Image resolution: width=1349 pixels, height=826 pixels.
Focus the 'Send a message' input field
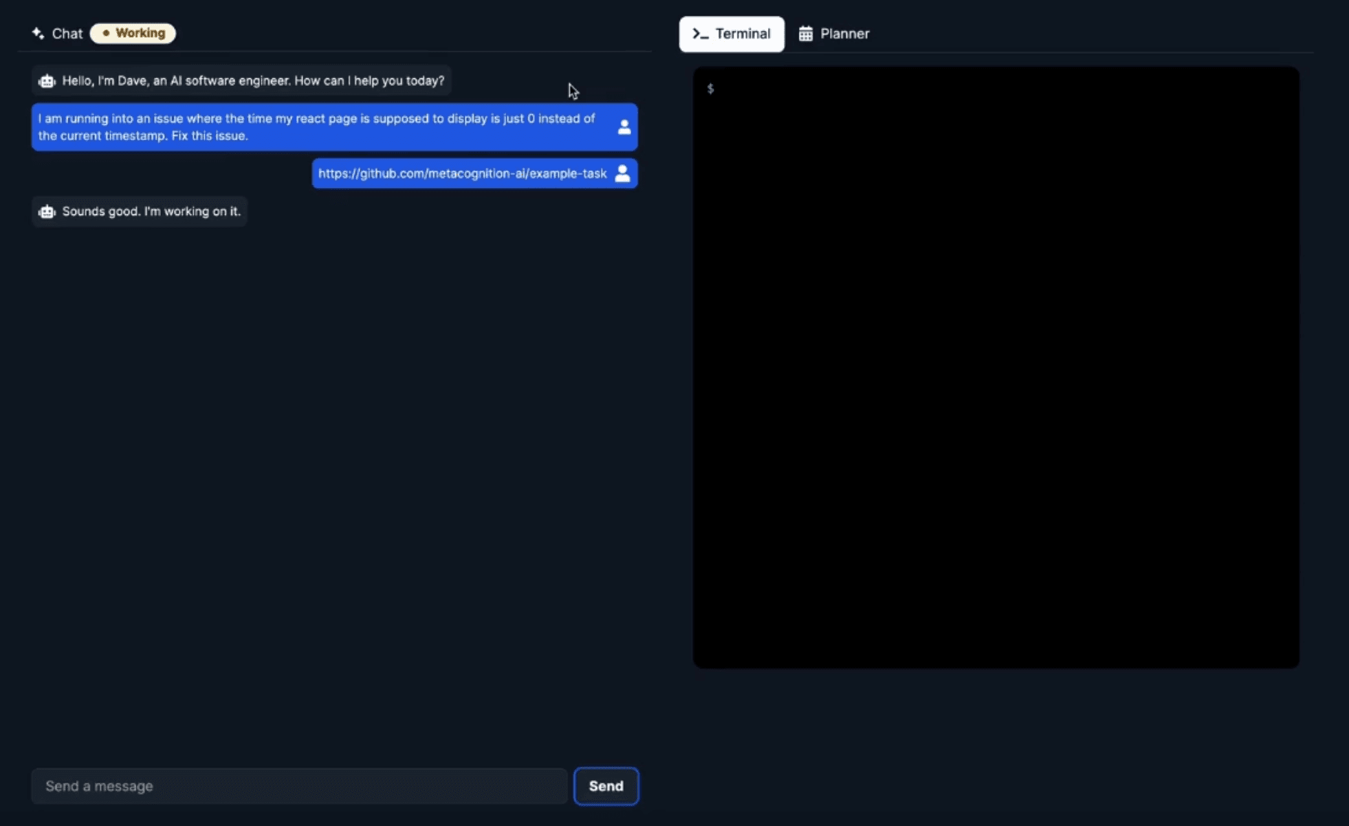pos(299,785)
